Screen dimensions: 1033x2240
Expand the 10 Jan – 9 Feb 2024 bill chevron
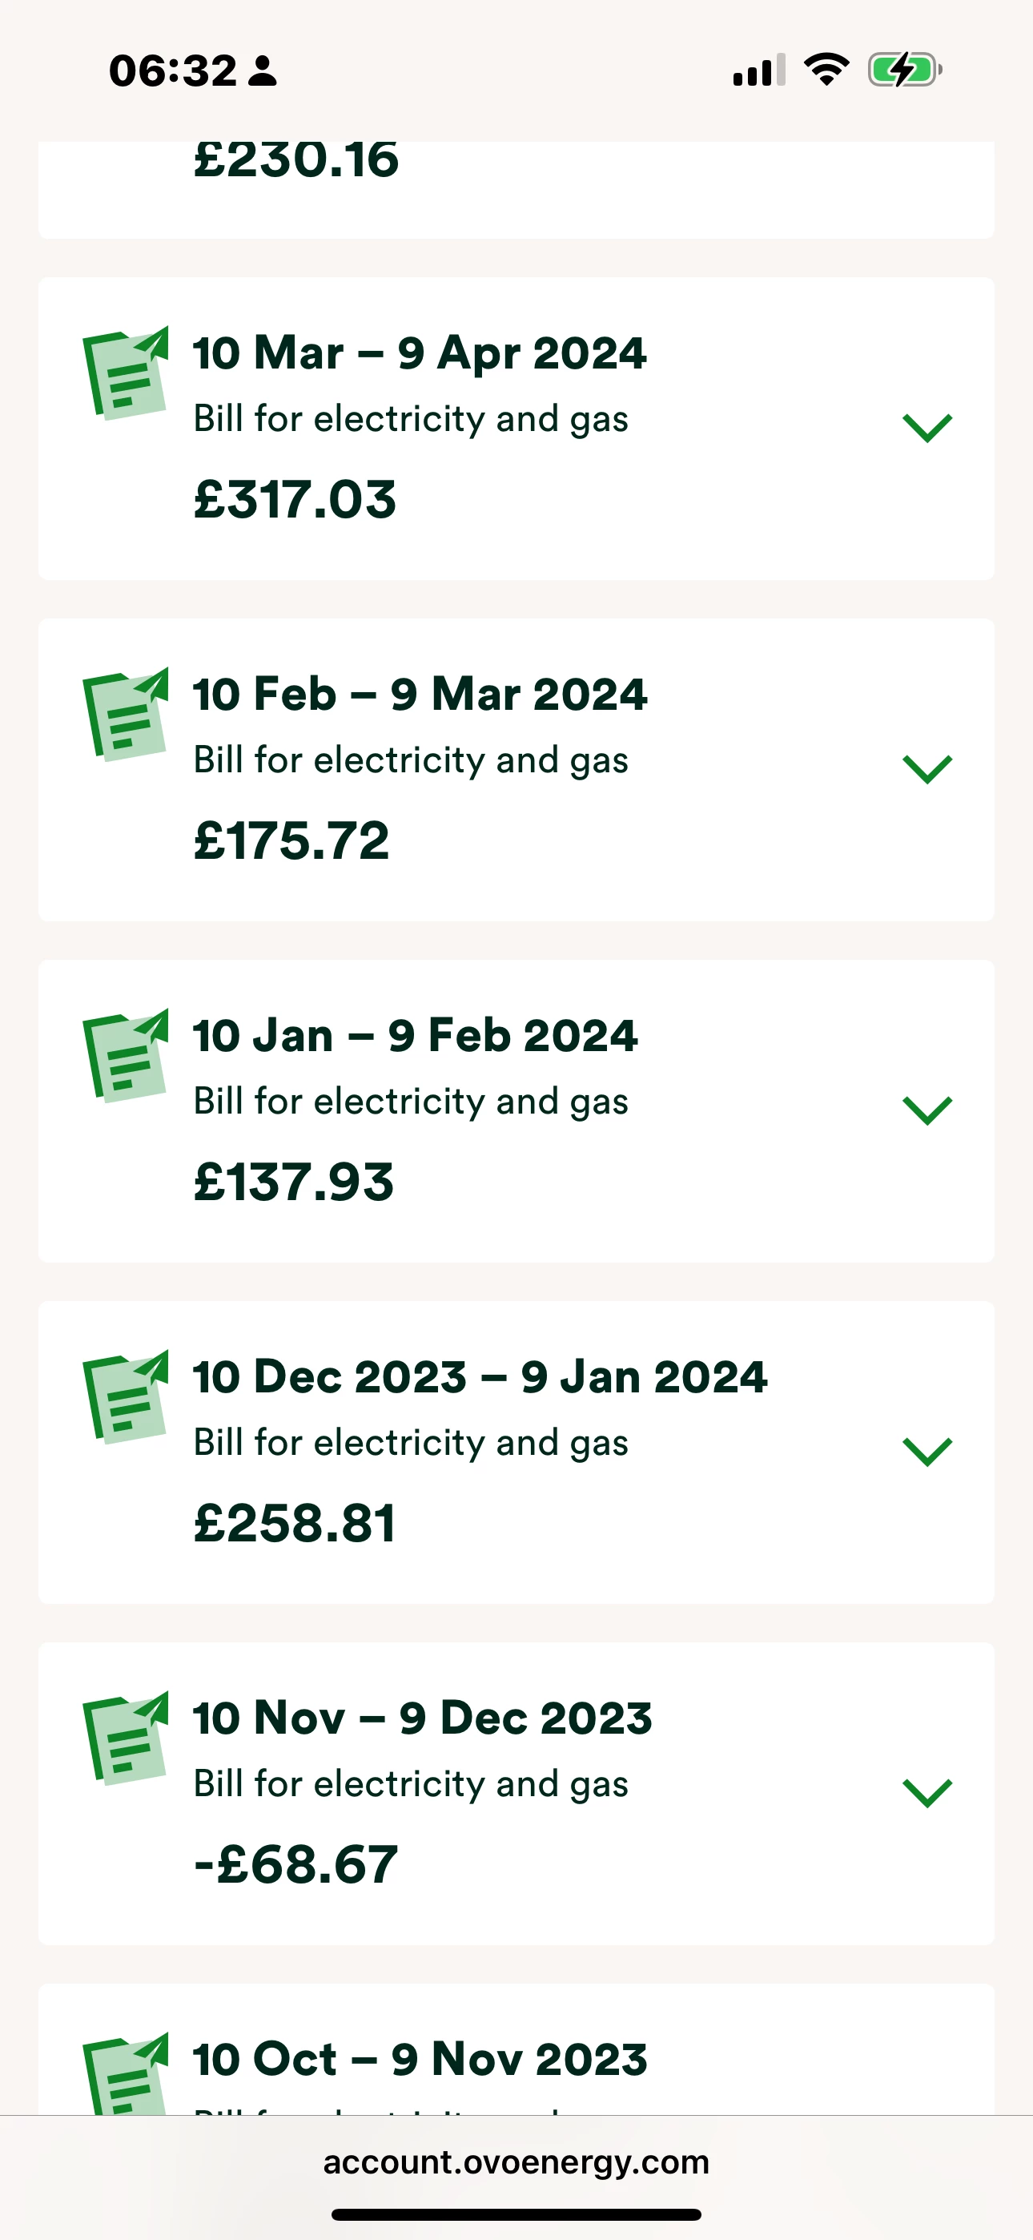click(x=927, y=1110)
